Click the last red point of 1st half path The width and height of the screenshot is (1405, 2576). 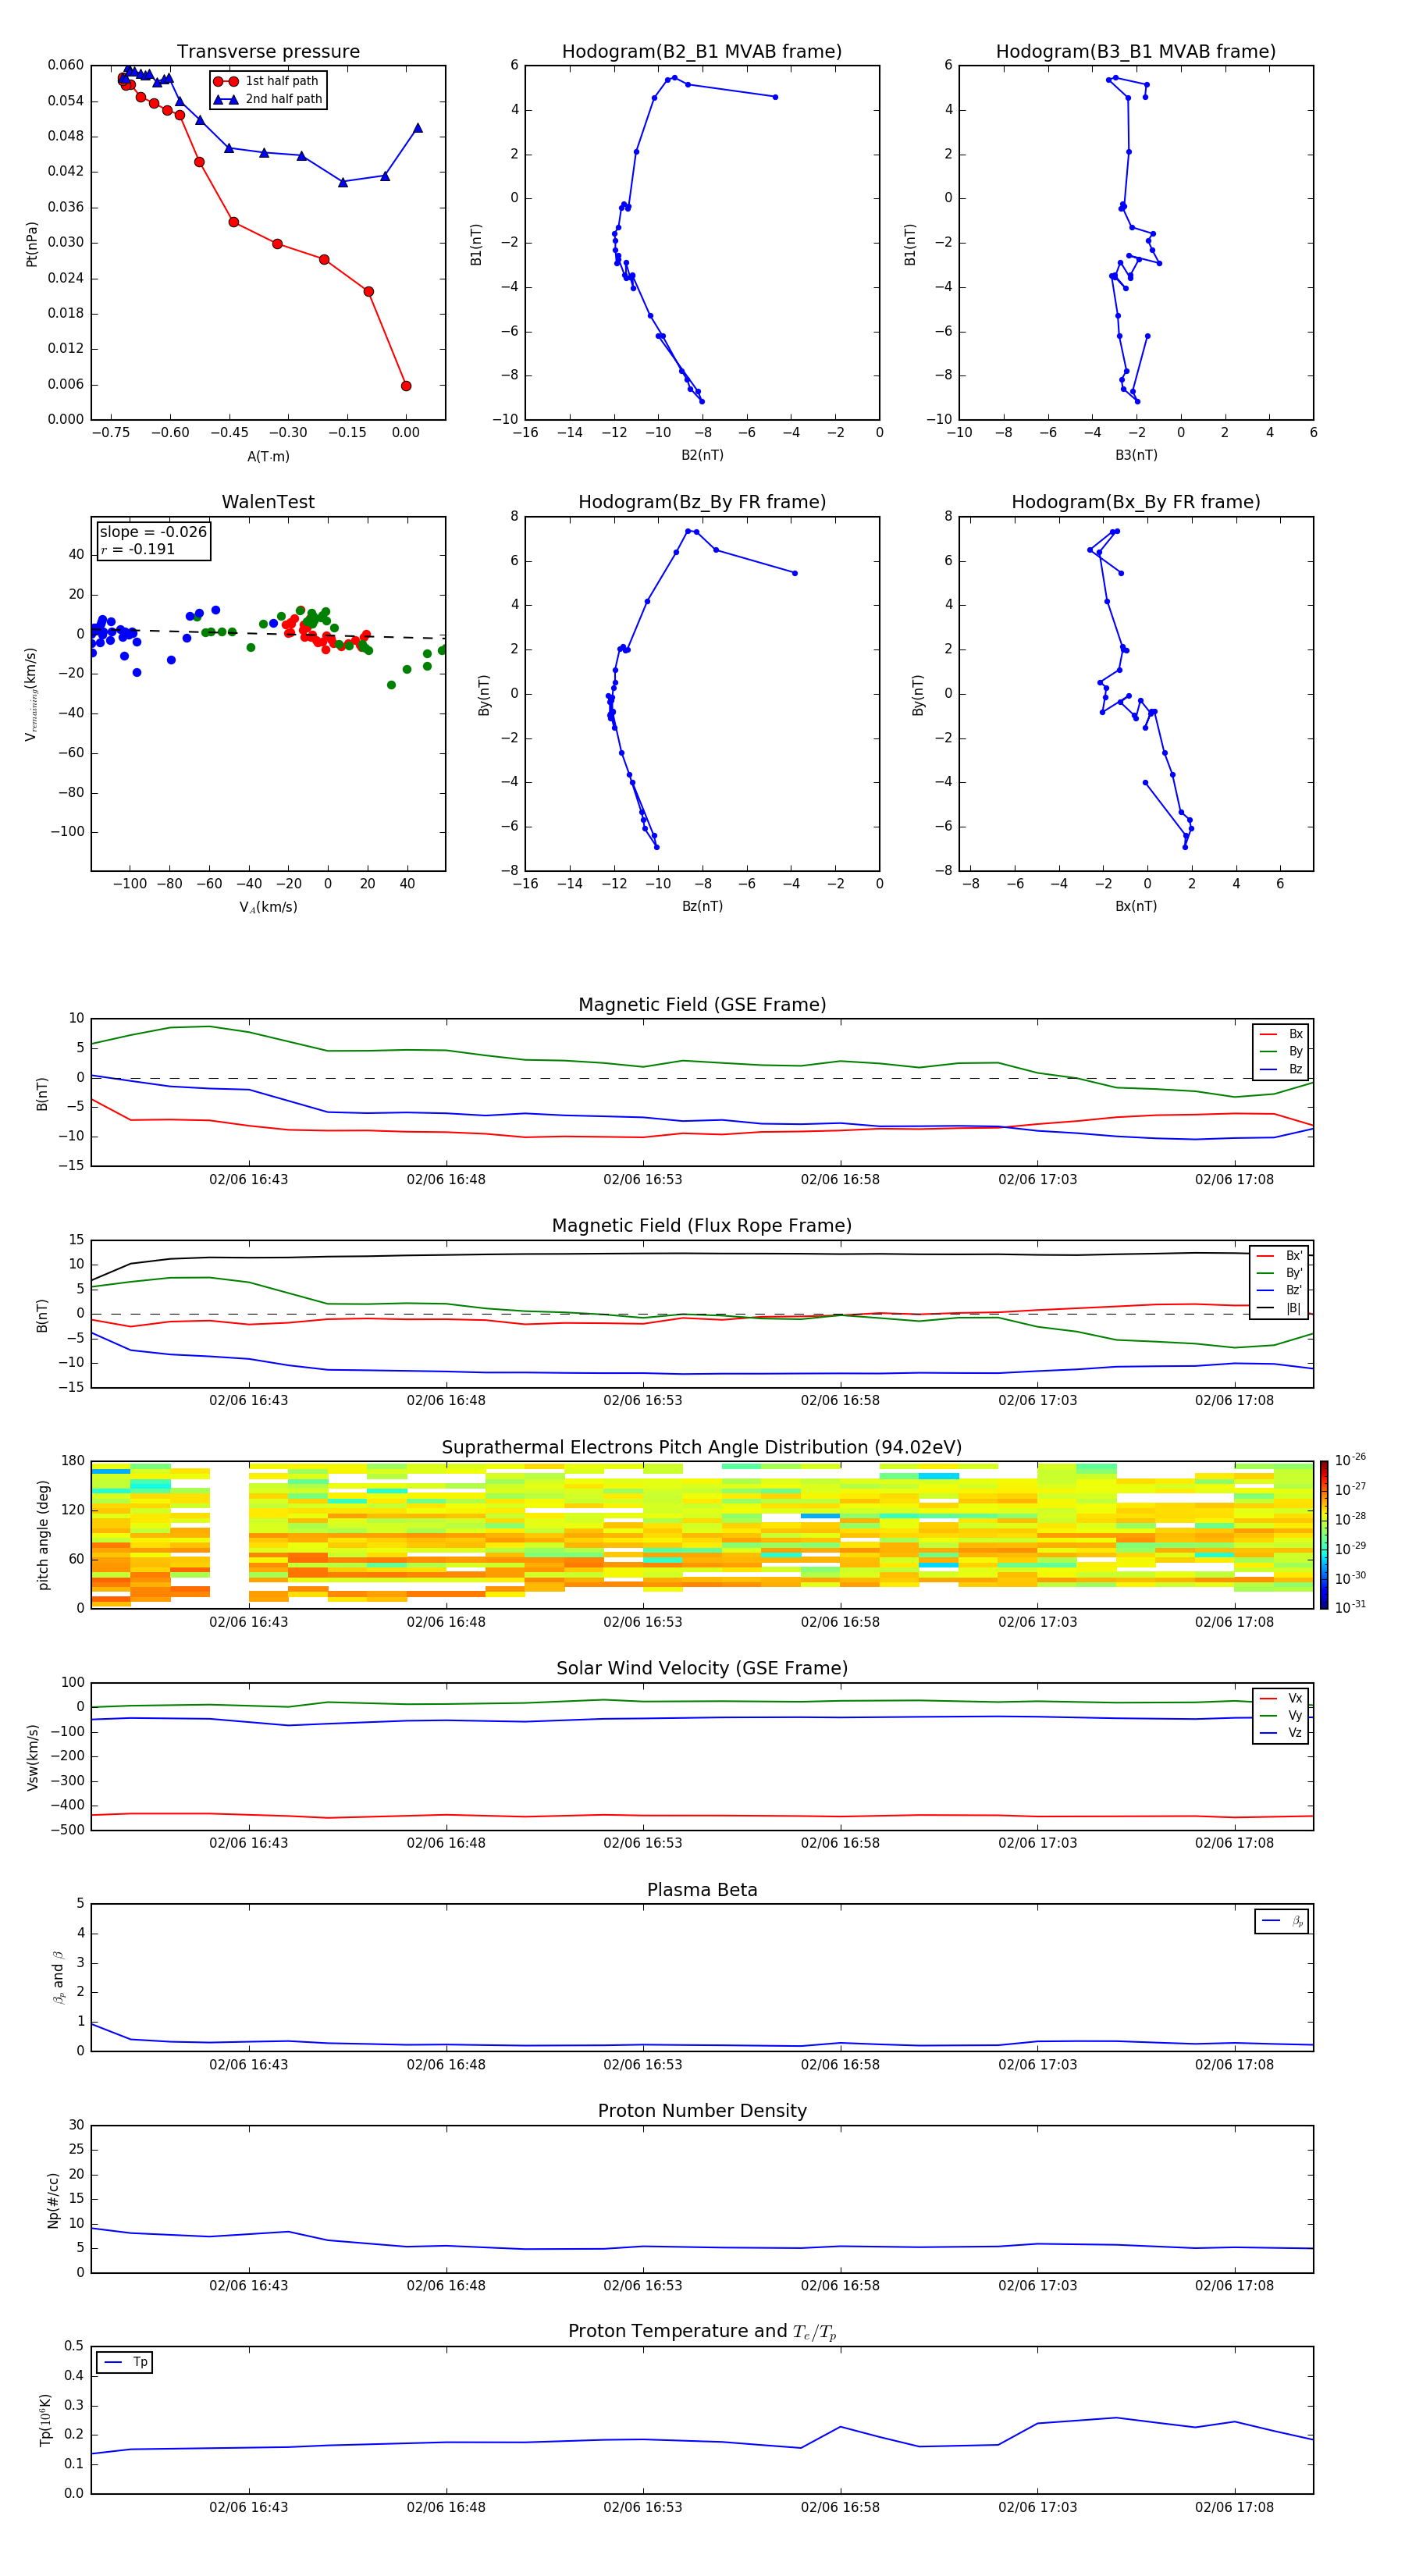406,386
